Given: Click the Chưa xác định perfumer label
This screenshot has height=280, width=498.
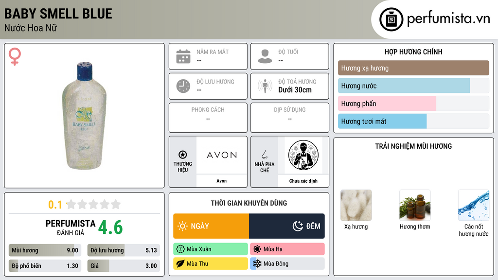Looking at the screenshot, I should click(303, 181).
